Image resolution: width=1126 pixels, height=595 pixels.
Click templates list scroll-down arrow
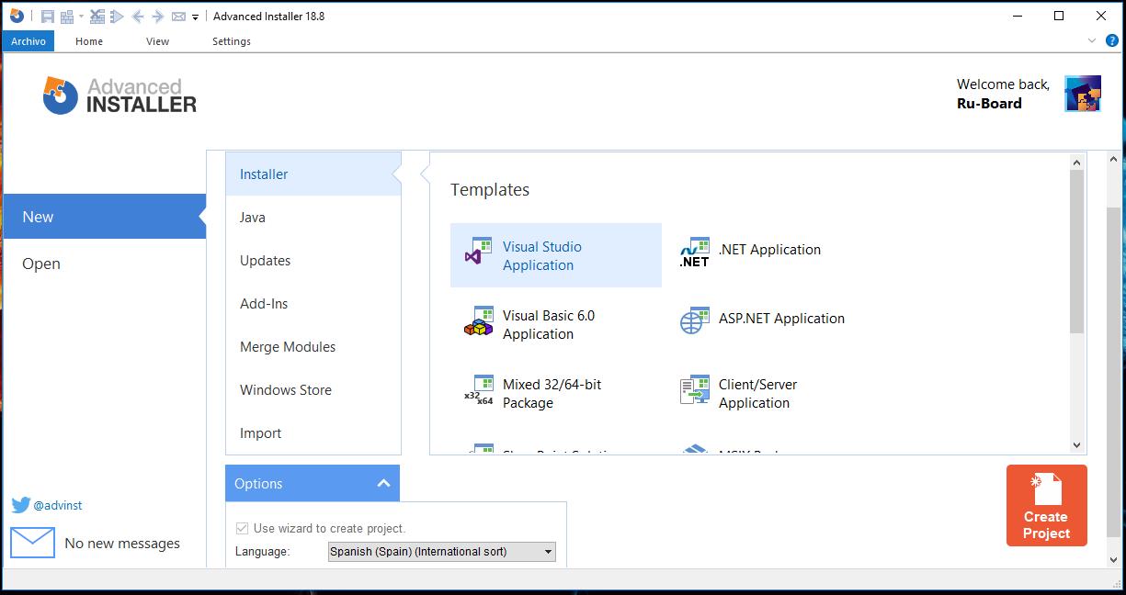pyautogui.click(x=1077, y=445)
